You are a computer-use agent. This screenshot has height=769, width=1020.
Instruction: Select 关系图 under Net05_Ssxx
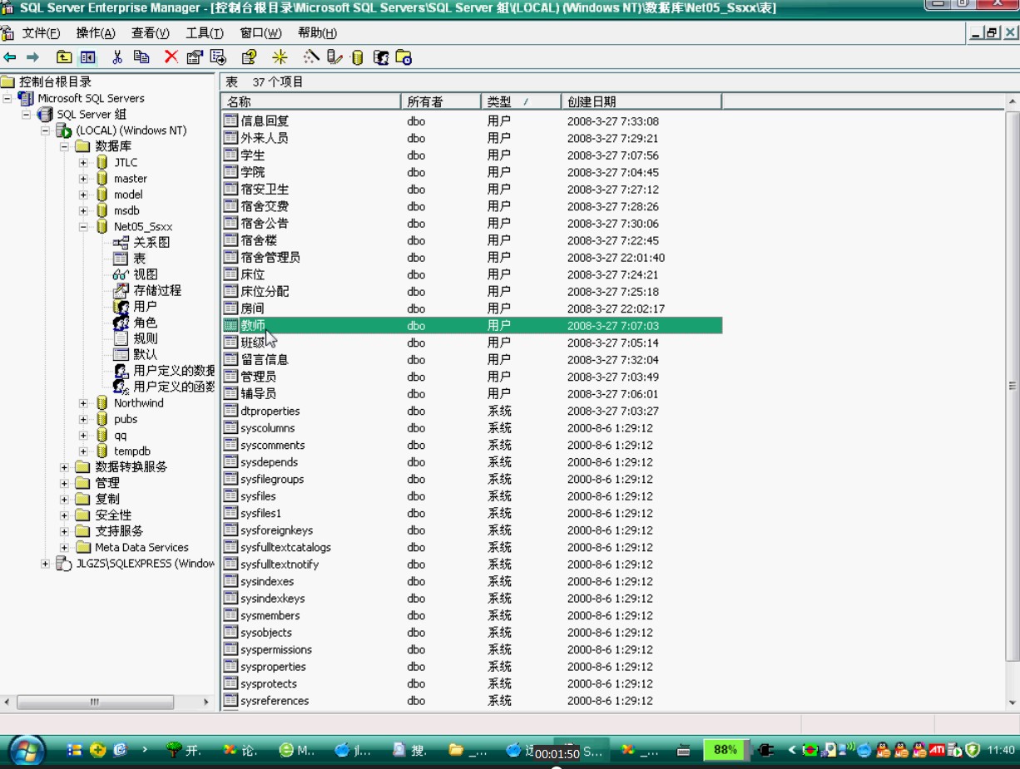point(151,243)
